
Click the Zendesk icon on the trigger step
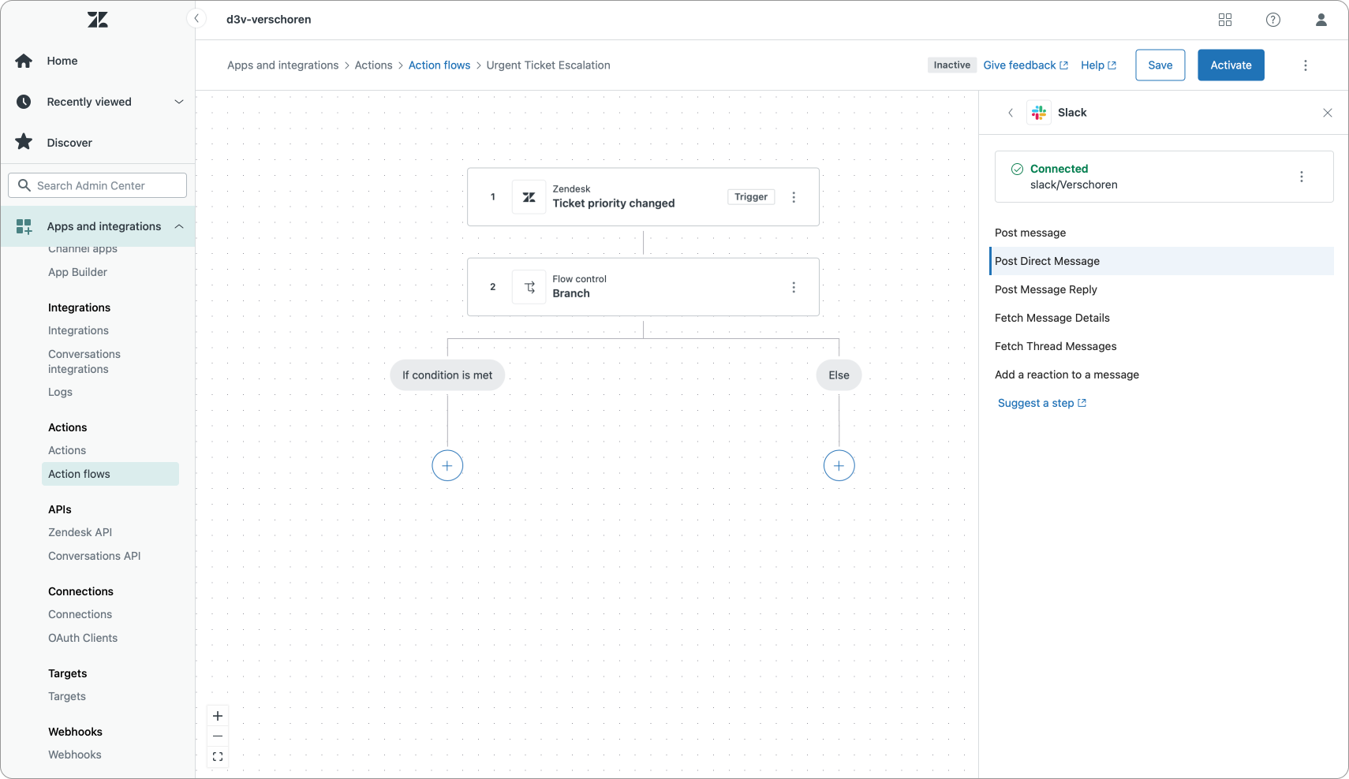(529, 197)
